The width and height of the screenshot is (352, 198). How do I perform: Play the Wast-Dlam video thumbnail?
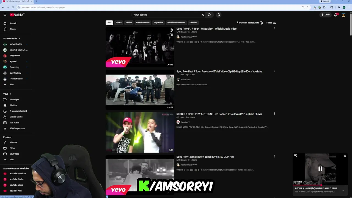pyautogui.click(x=140, y=47)
